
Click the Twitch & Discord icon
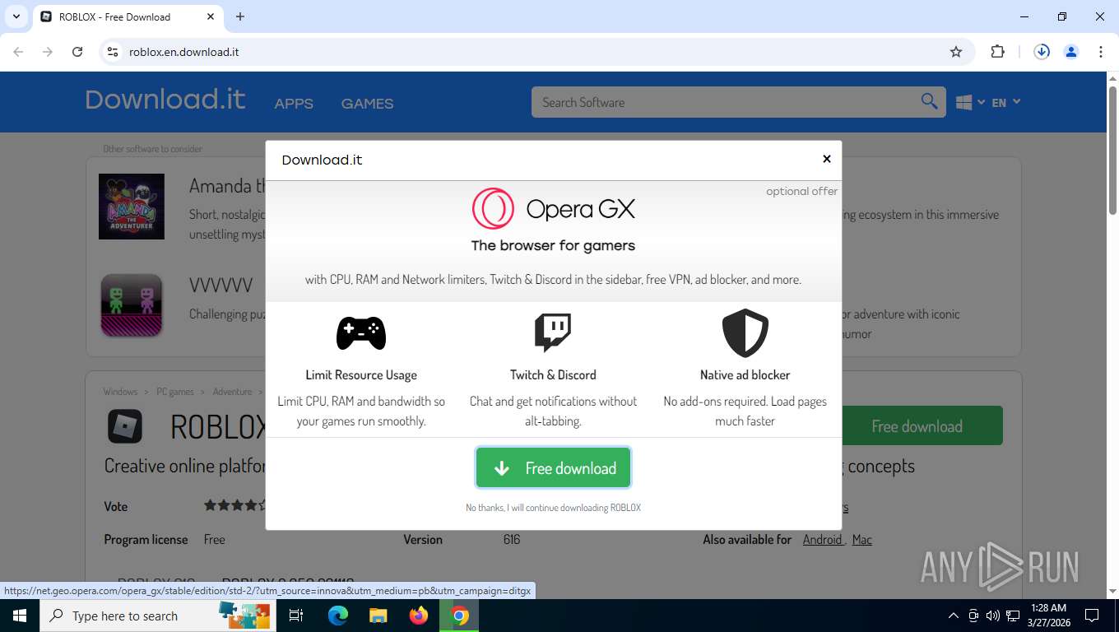click(553, 332)
